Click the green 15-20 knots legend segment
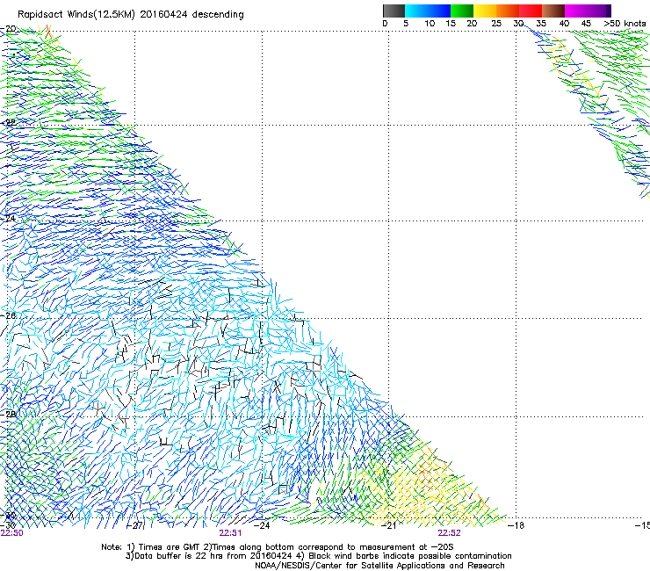 coord(462,11)
